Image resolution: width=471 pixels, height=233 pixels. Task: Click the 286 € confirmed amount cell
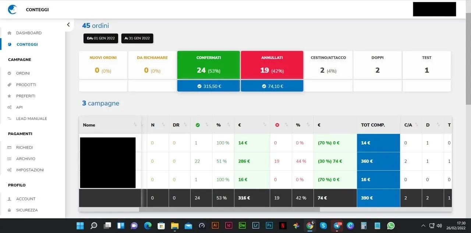[252, 161]
